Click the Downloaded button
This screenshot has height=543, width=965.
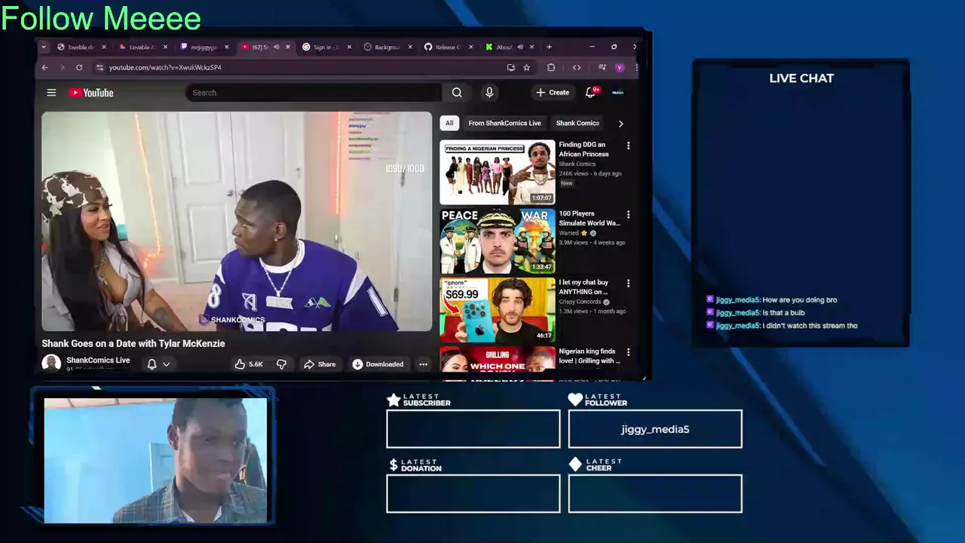tap(378, 364)
